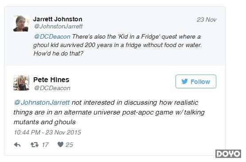Follow Pete Hines
The height and width of the screenshot is (162, 246).
196,81
